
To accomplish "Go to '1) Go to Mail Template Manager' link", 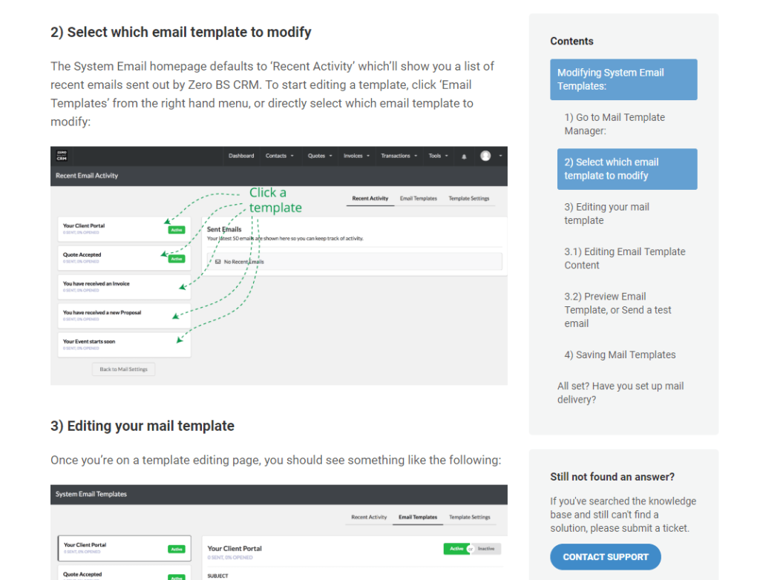I will (x=615, y=124).
